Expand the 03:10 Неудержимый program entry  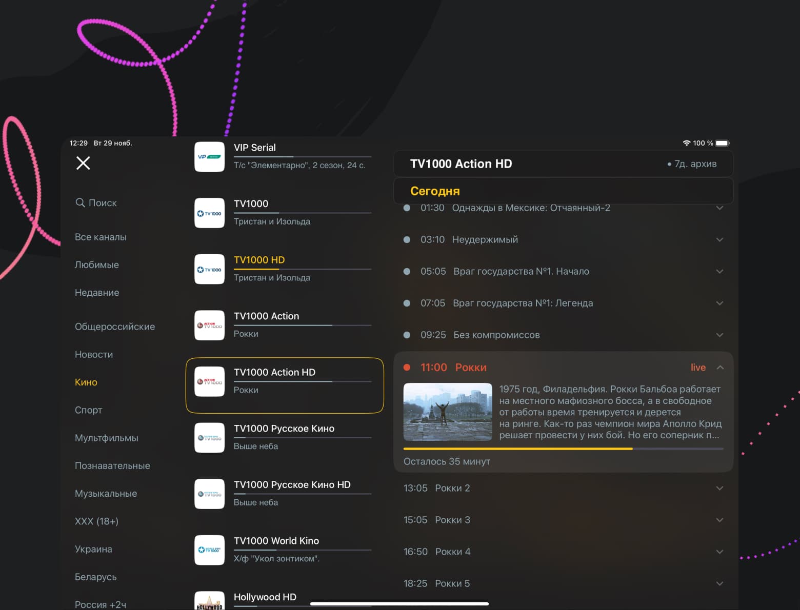[719, 240]
